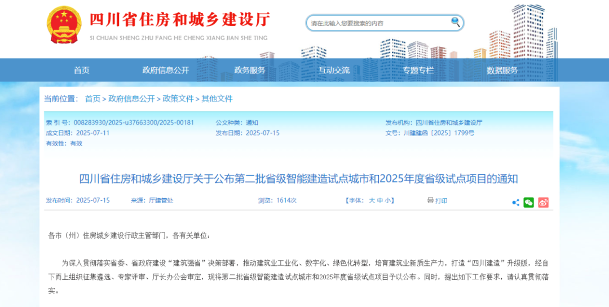Go to 首页 in the breadcrumb
The image size is (609, 307).
pos(92,99)
